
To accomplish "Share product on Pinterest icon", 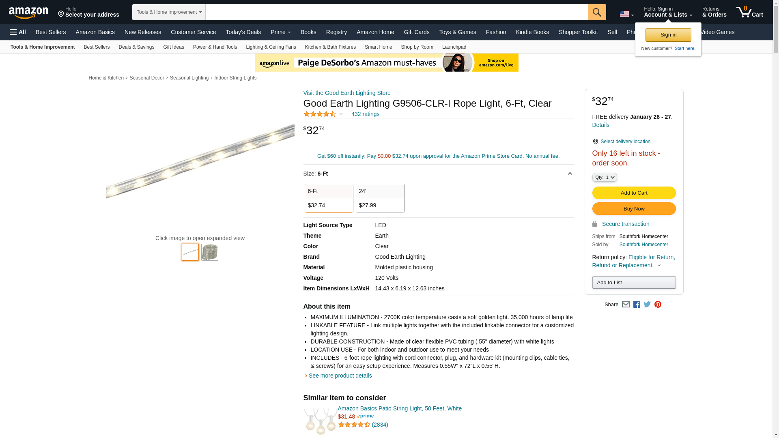I will tap(658, 305).
